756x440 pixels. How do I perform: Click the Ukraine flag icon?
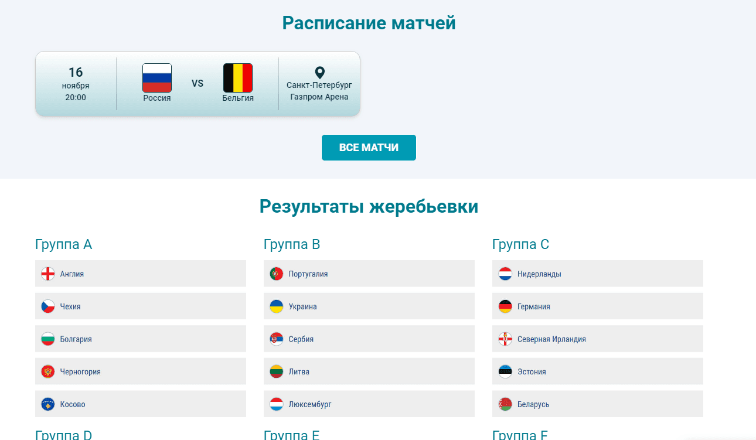276,306
